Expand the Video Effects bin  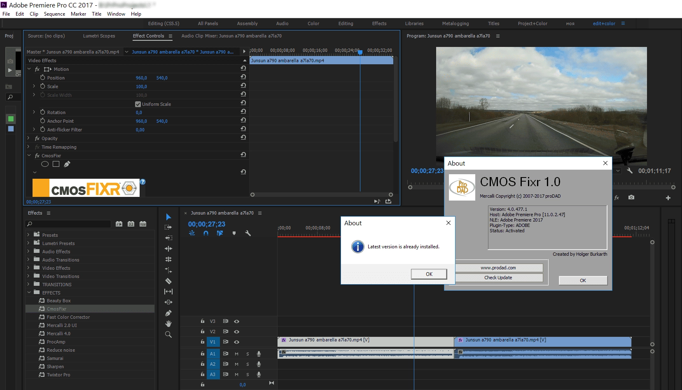point(28,268)
